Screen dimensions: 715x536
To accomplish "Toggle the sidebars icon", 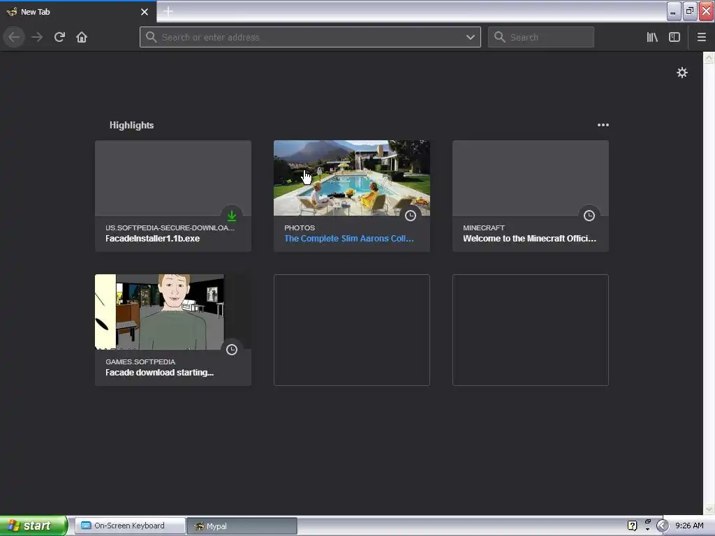I will click(675, 37).
